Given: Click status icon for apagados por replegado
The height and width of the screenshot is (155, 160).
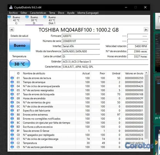Looking at the screenshot, I should pos(12,135).
